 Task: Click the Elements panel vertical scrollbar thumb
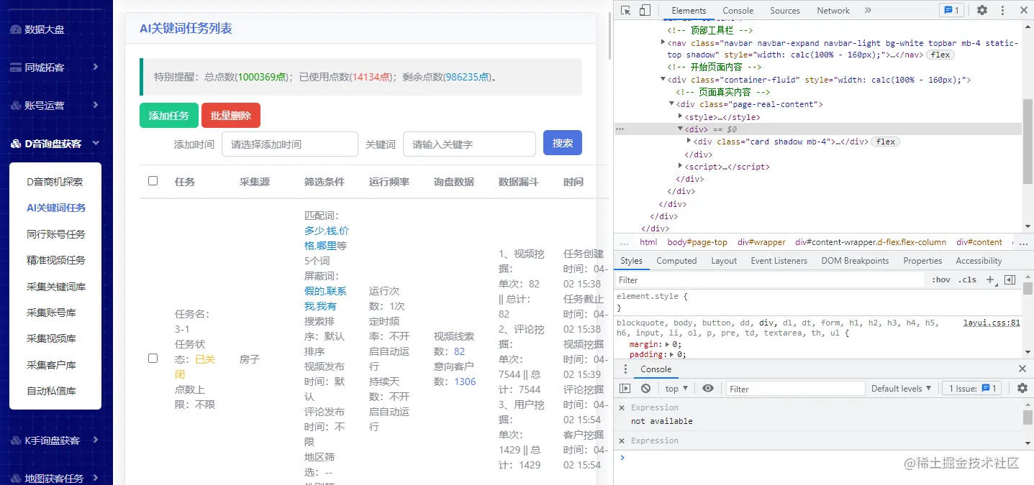point(1028,142)
